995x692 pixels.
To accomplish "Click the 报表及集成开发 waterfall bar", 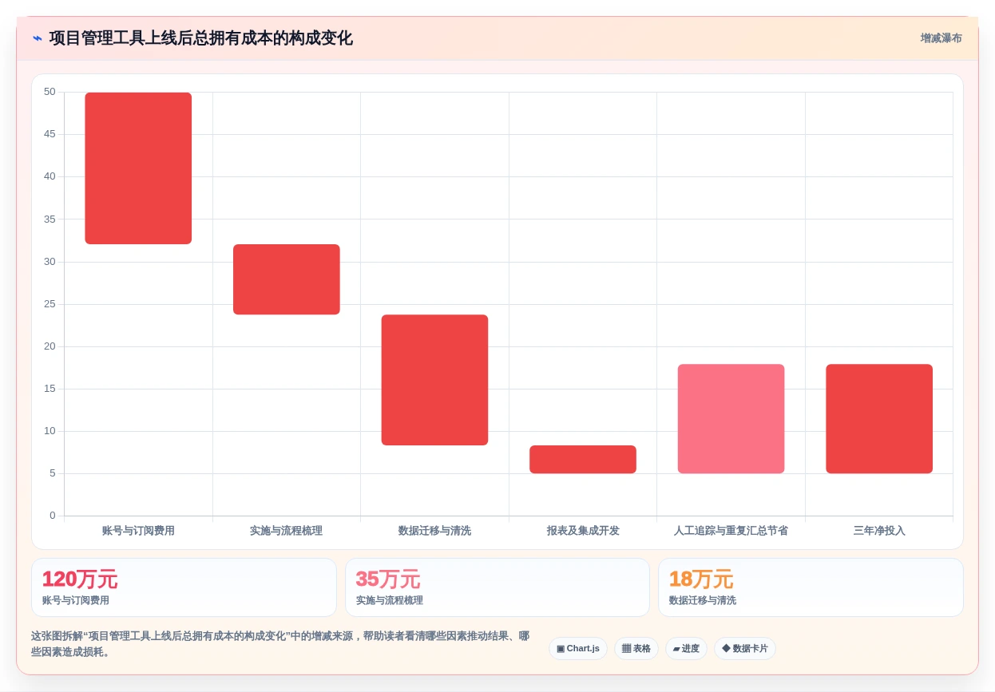I will pos(583,460).
